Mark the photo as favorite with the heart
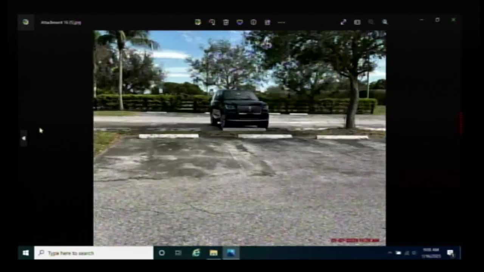Viewport: 484px width, 272px height. (240, 22)
